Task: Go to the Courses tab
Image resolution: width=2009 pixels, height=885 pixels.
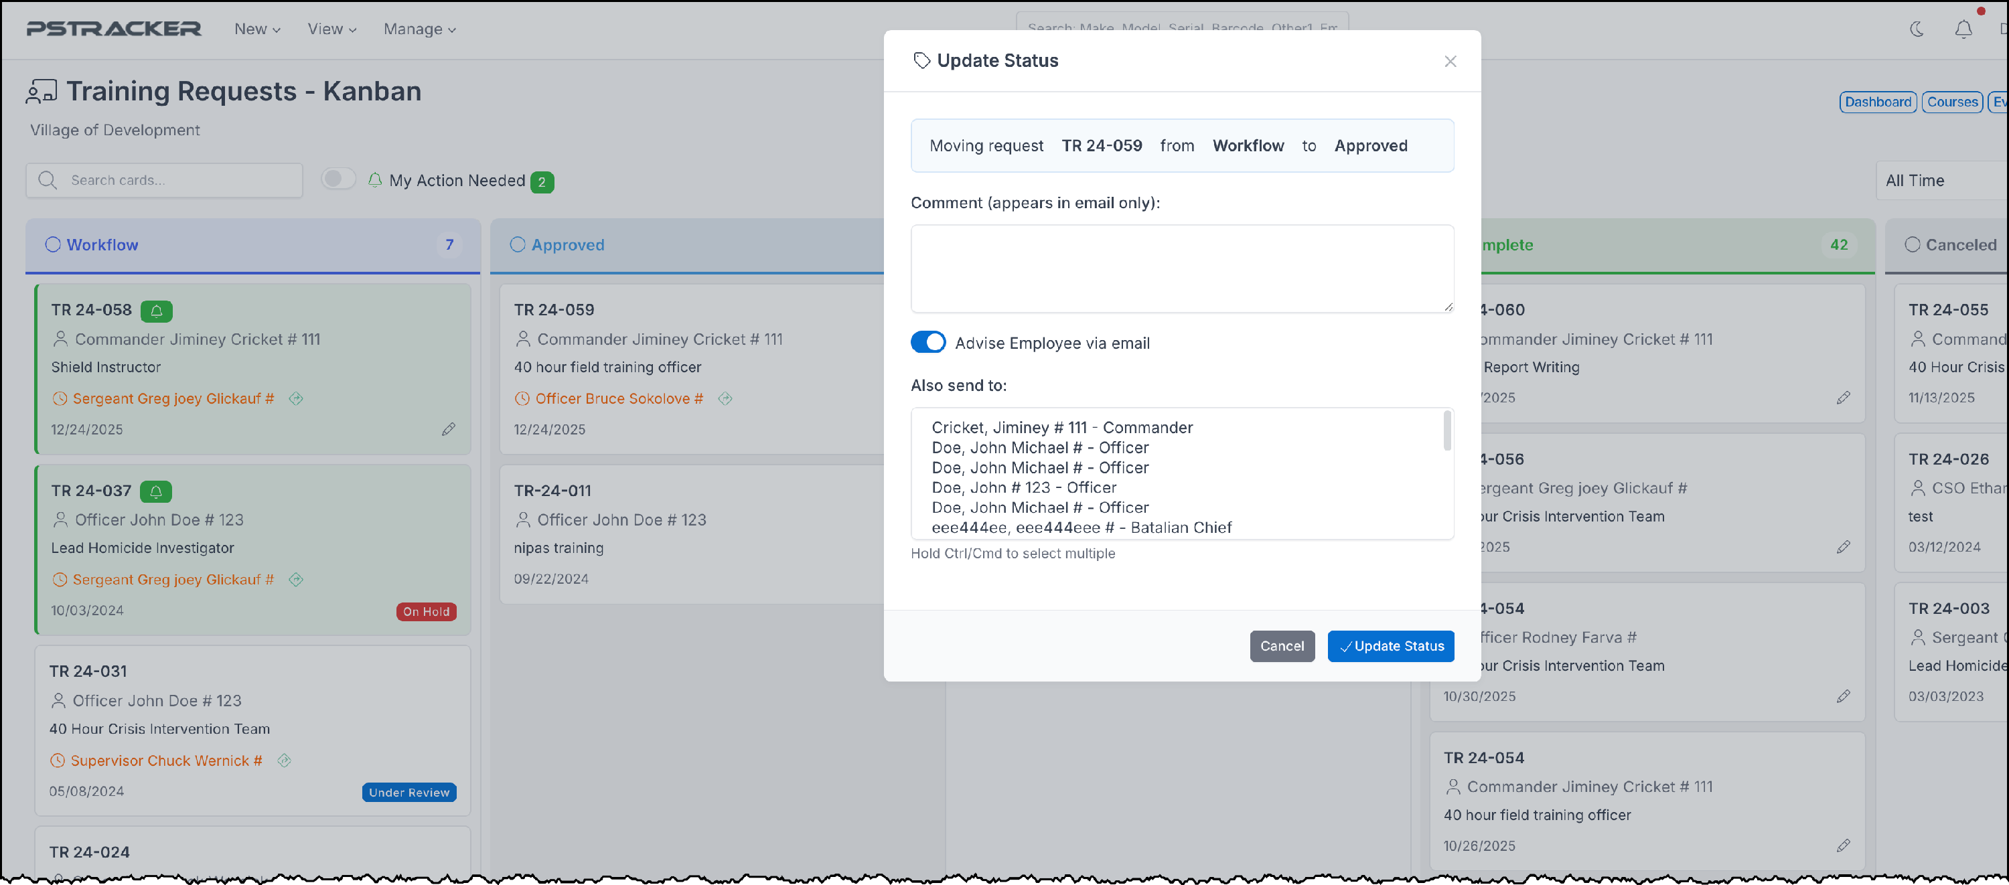Action: [x=1952, y=101]
